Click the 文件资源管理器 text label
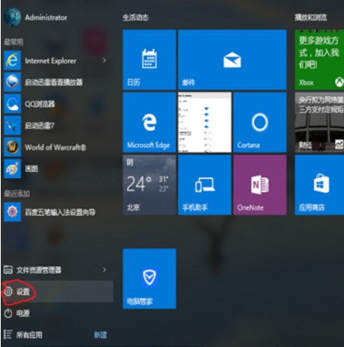The width and height of the screenshot is (344, 347). coord(39,270)
